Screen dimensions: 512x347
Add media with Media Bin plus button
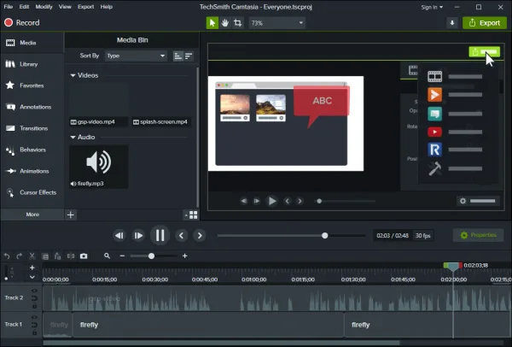pyautogui.click(x=71, y=215)
